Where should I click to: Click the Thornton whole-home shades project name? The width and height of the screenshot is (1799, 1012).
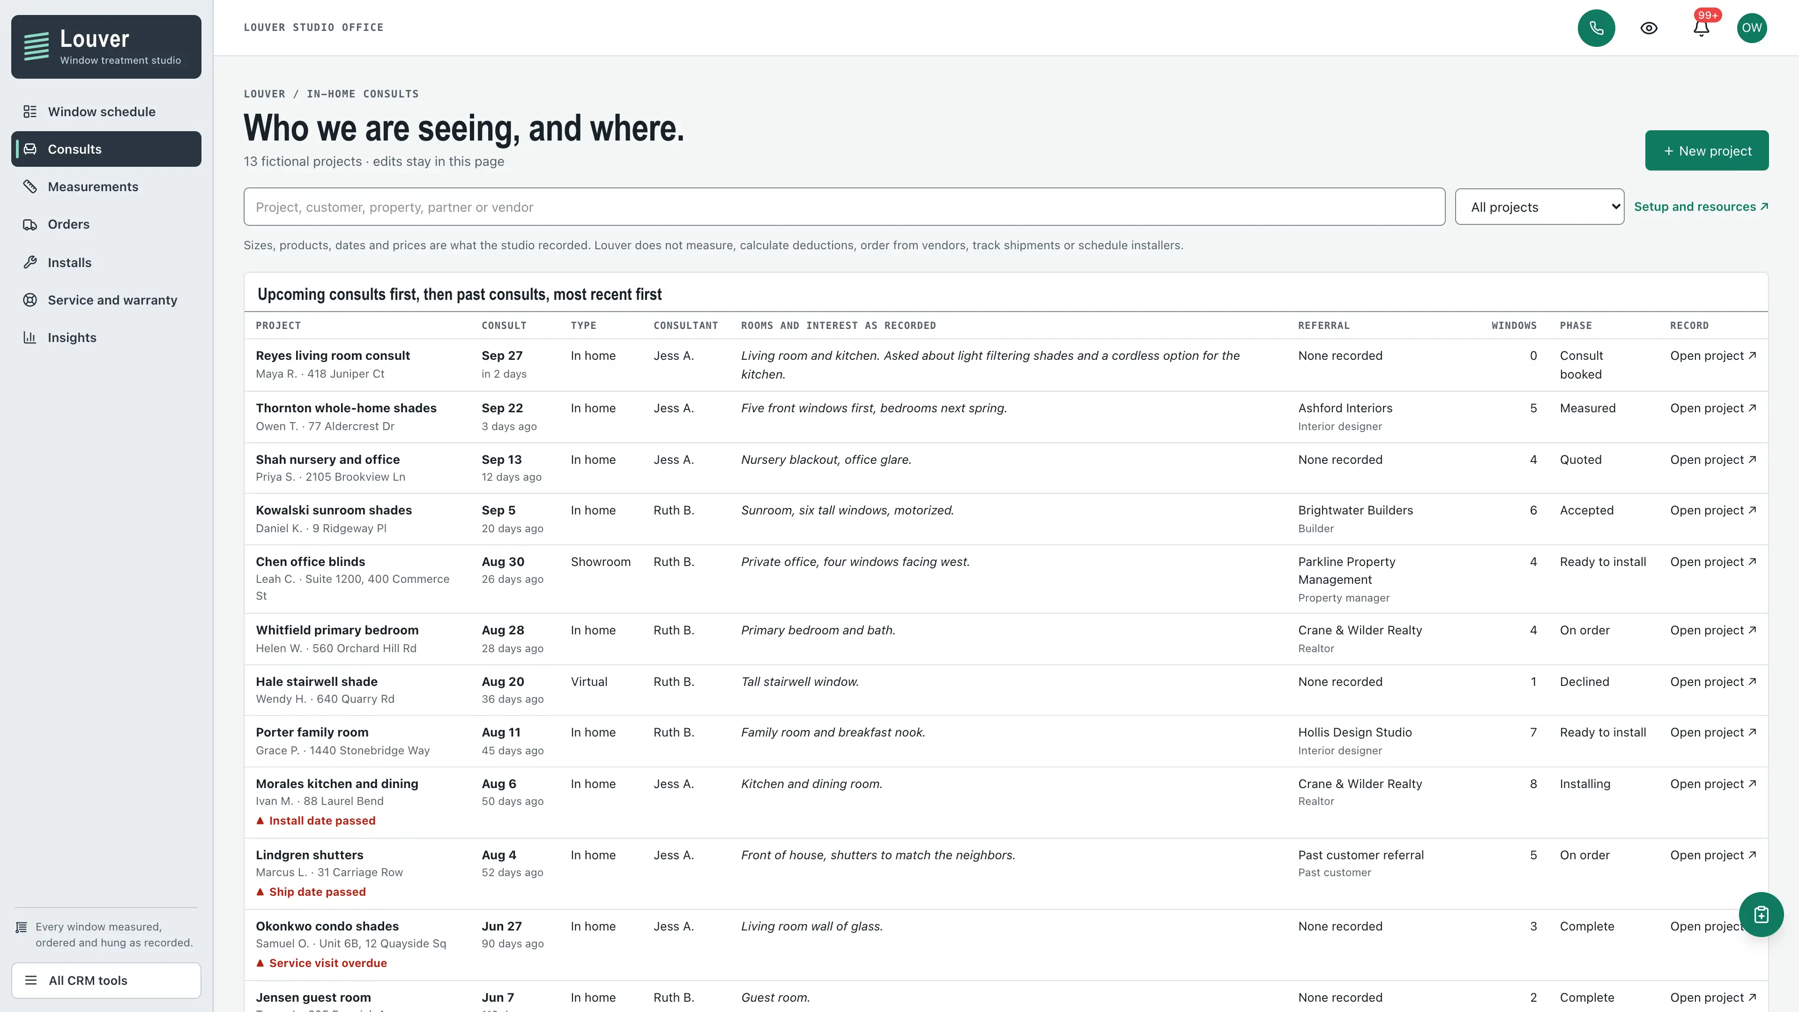click(x=346, y=408)
